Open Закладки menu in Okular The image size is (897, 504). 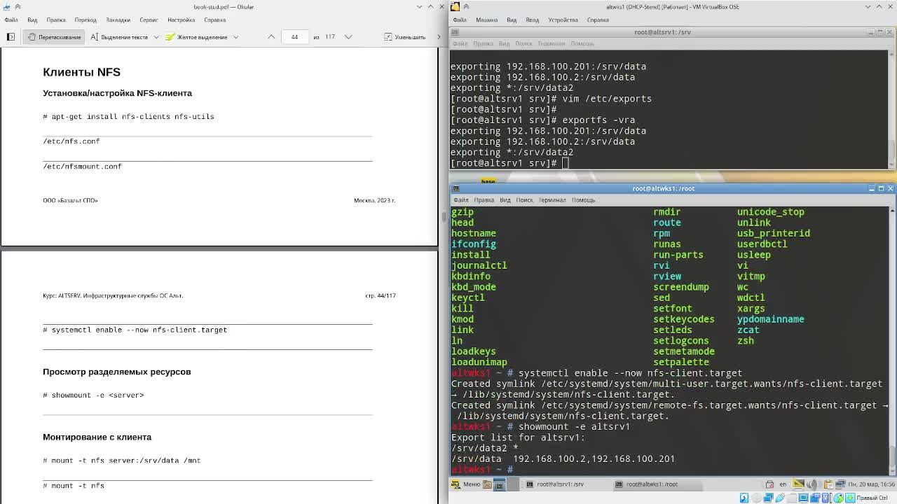[x=118, y=20]
